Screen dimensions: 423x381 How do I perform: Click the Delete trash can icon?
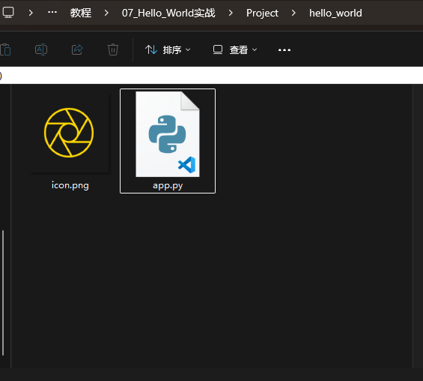[113, 49]
